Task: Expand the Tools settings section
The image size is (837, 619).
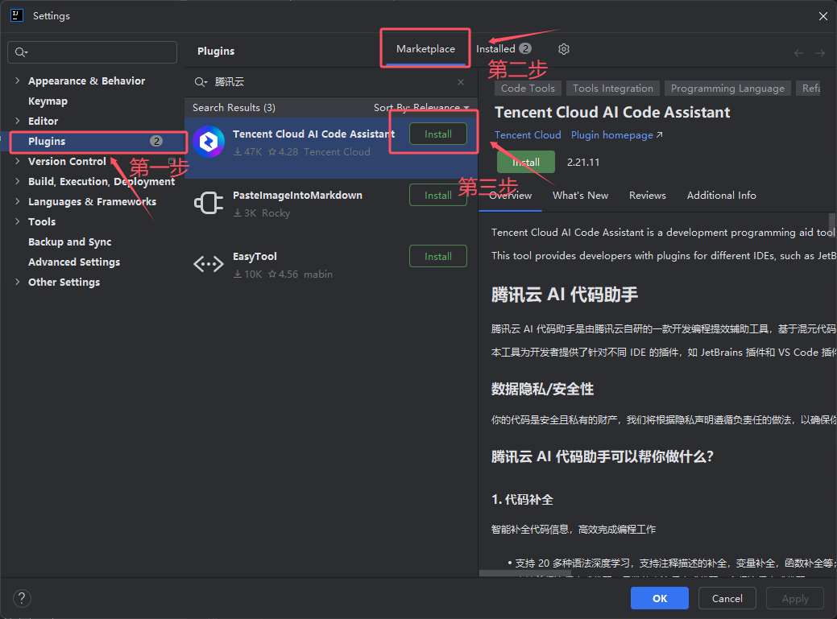Action: (x=17, y=221)
